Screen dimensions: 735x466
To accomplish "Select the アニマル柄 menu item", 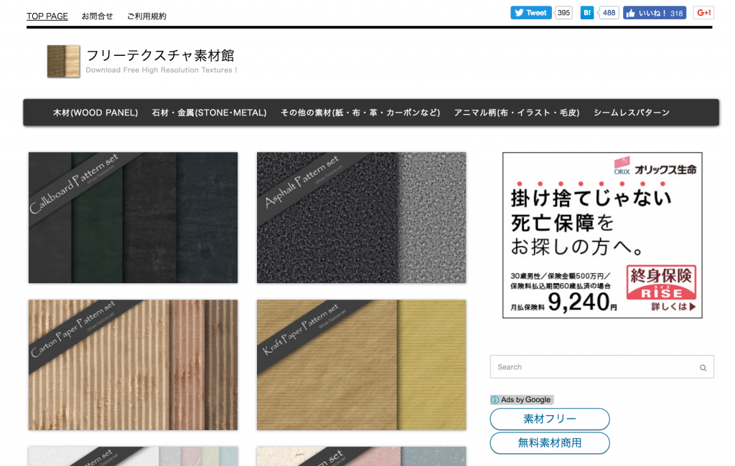I will pos(516,113).
